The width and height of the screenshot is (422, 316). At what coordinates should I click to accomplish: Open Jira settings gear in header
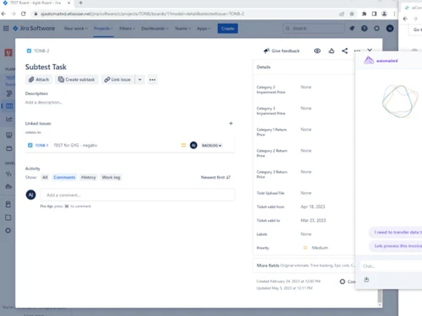376,29
